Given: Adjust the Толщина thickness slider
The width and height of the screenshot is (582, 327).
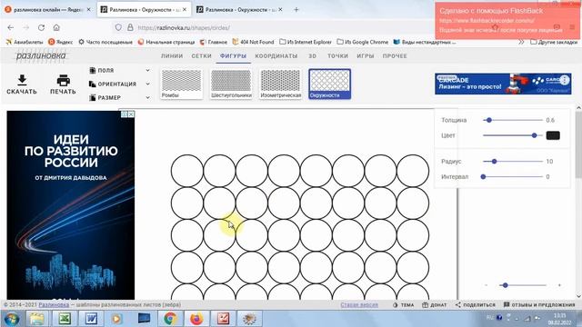Looking at the screenshot, I should [513, 120].
